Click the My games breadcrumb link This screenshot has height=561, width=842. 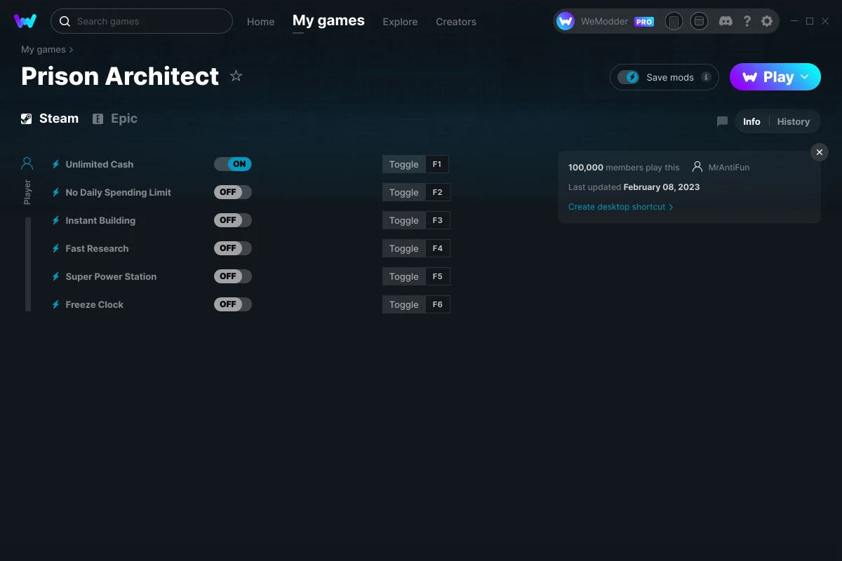tap(44, 50)
